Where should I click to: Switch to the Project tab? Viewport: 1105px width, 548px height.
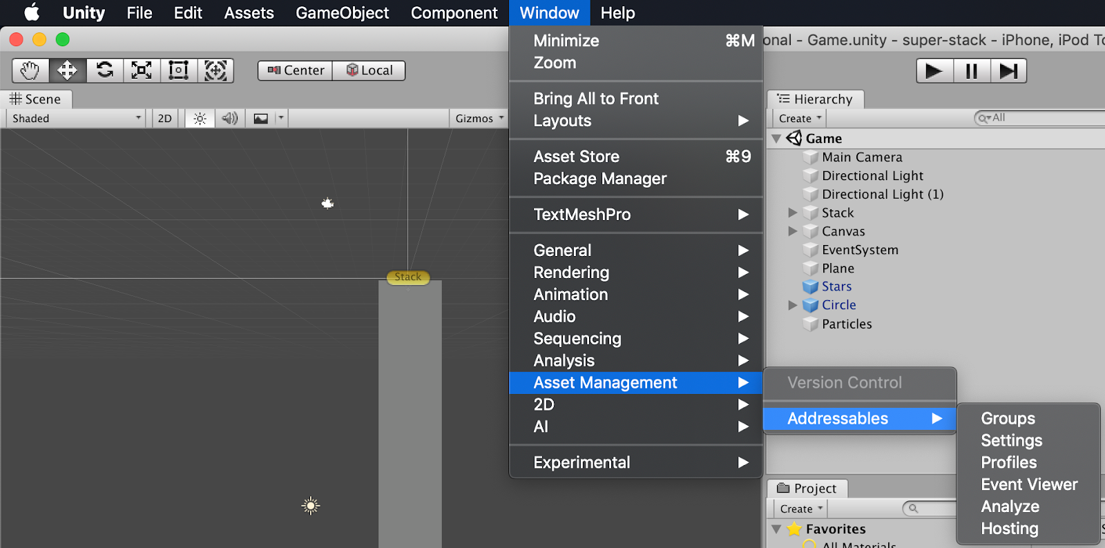point(807,489)
